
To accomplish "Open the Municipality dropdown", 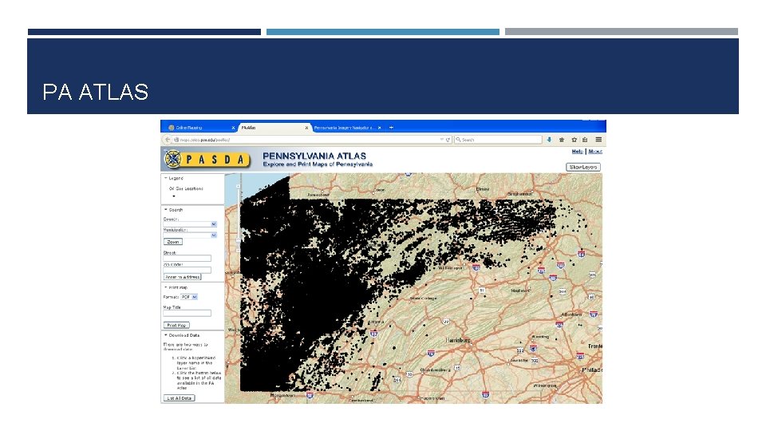I will 190,235.
